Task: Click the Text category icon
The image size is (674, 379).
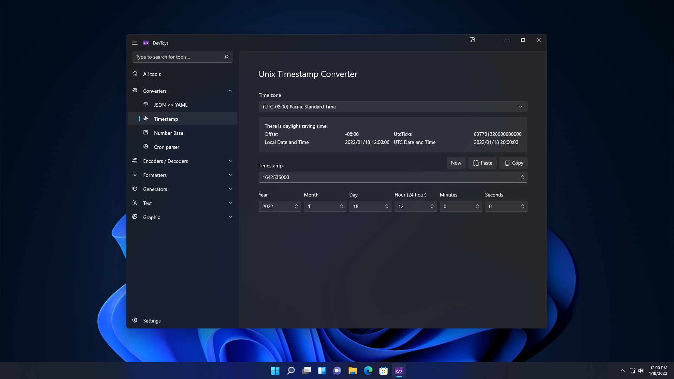Action: (x=135, y=203)
